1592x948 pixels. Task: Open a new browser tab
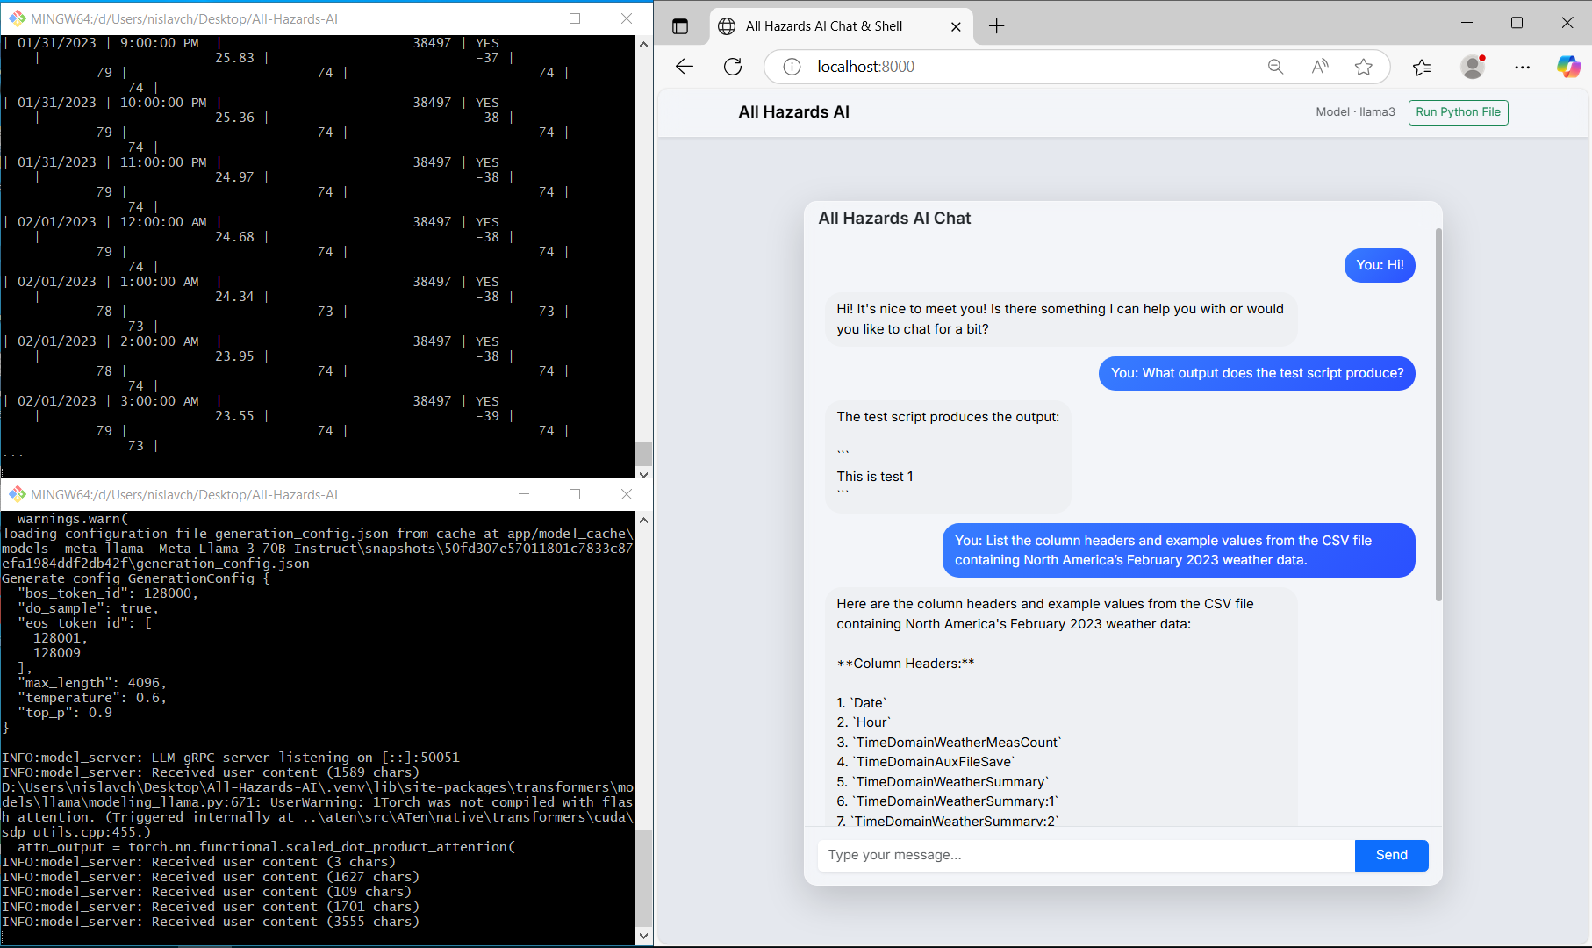[x=996, y=26]
